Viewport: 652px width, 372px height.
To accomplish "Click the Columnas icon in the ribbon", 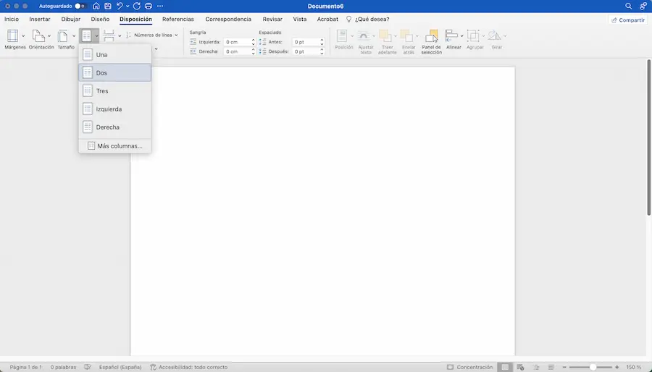I will click(86, 35).
